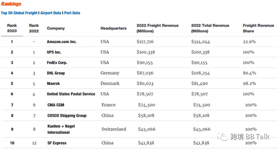
Task: Click the Company column header
Action: pyautogui.click(x=56, y=28)
